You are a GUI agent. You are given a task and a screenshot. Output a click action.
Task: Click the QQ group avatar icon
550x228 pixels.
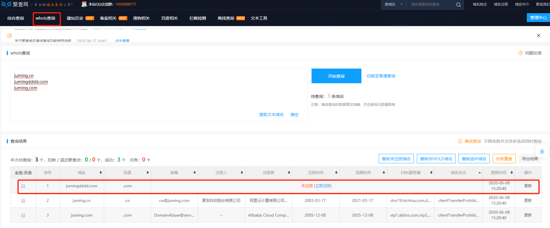tap(84, 4)
